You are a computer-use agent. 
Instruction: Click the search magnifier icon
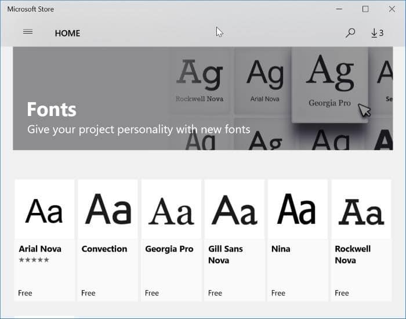(350, 33)
